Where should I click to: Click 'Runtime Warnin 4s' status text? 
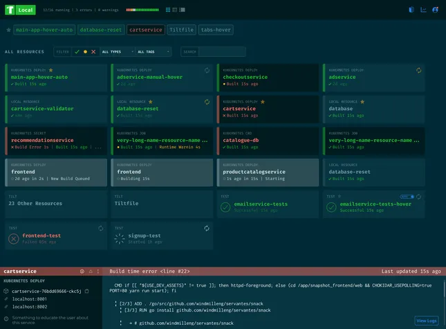(x=180, y=147)
